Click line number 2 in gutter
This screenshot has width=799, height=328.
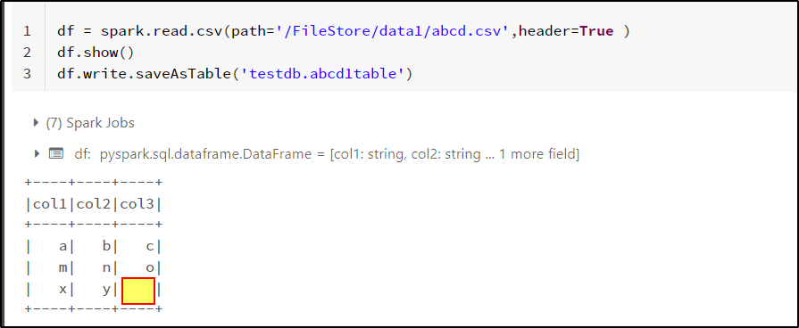(27, 53)
